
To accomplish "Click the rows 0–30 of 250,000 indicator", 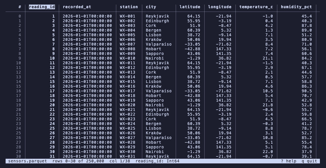I will [x=78, y=161].
